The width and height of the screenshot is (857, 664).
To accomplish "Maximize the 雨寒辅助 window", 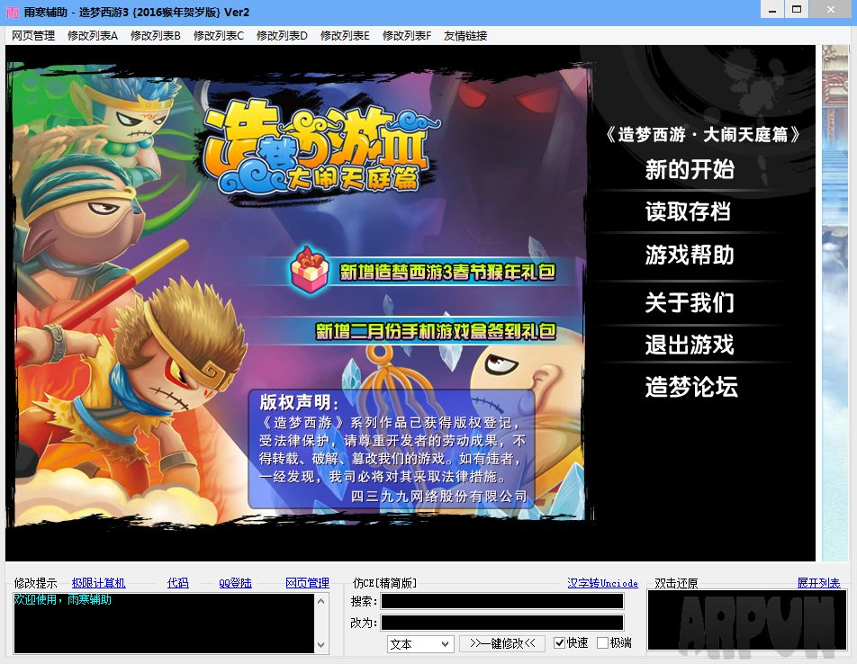I will [797, 9].
